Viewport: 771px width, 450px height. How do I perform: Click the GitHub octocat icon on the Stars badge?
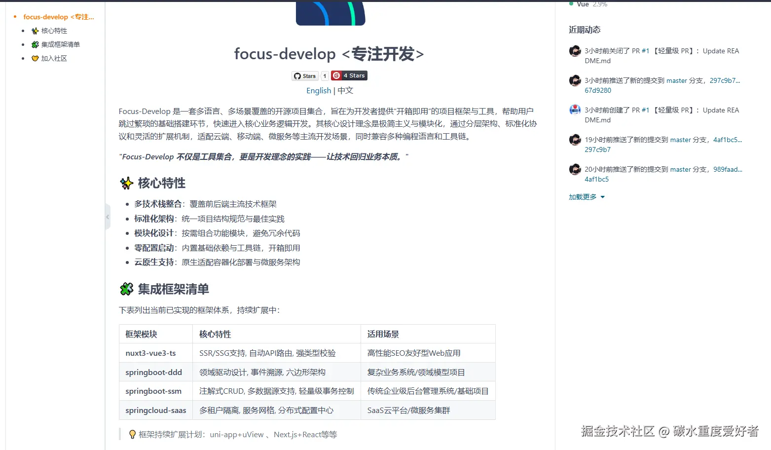point(297,75)
